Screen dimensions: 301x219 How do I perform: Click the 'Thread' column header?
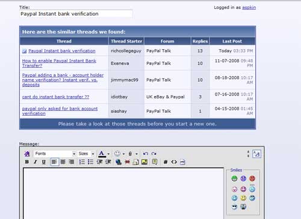(64, 41)
